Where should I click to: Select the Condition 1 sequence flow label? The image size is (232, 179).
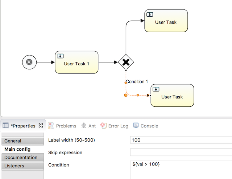(x=137, y=82)
